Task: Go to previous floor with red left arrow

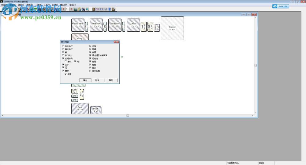Action: 63,9
